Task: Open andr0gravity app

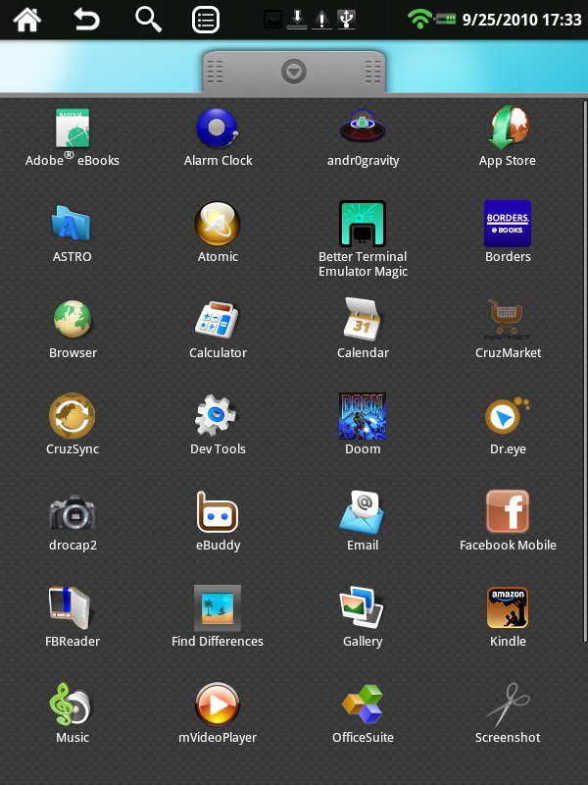Action: click(363, 128)
